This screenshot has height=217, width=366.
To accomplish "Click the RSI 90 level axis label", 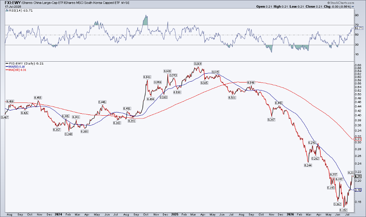I will click(357, 15).
